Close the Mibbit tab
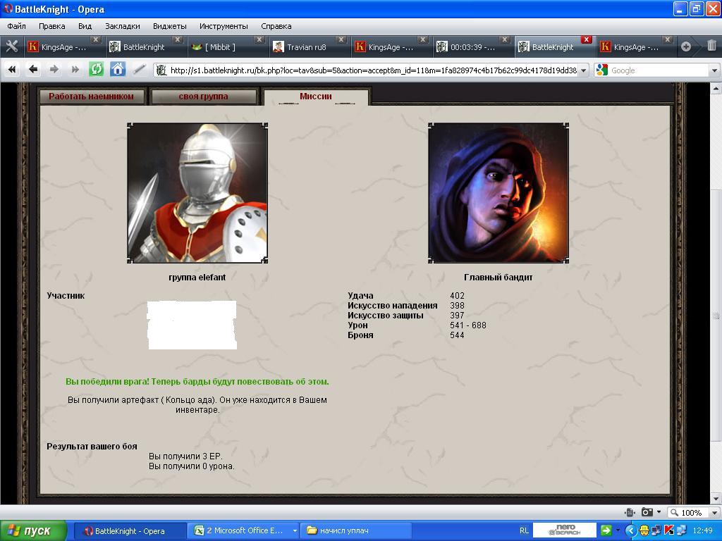This screenshot has width=722, height=541. point(259,39)
